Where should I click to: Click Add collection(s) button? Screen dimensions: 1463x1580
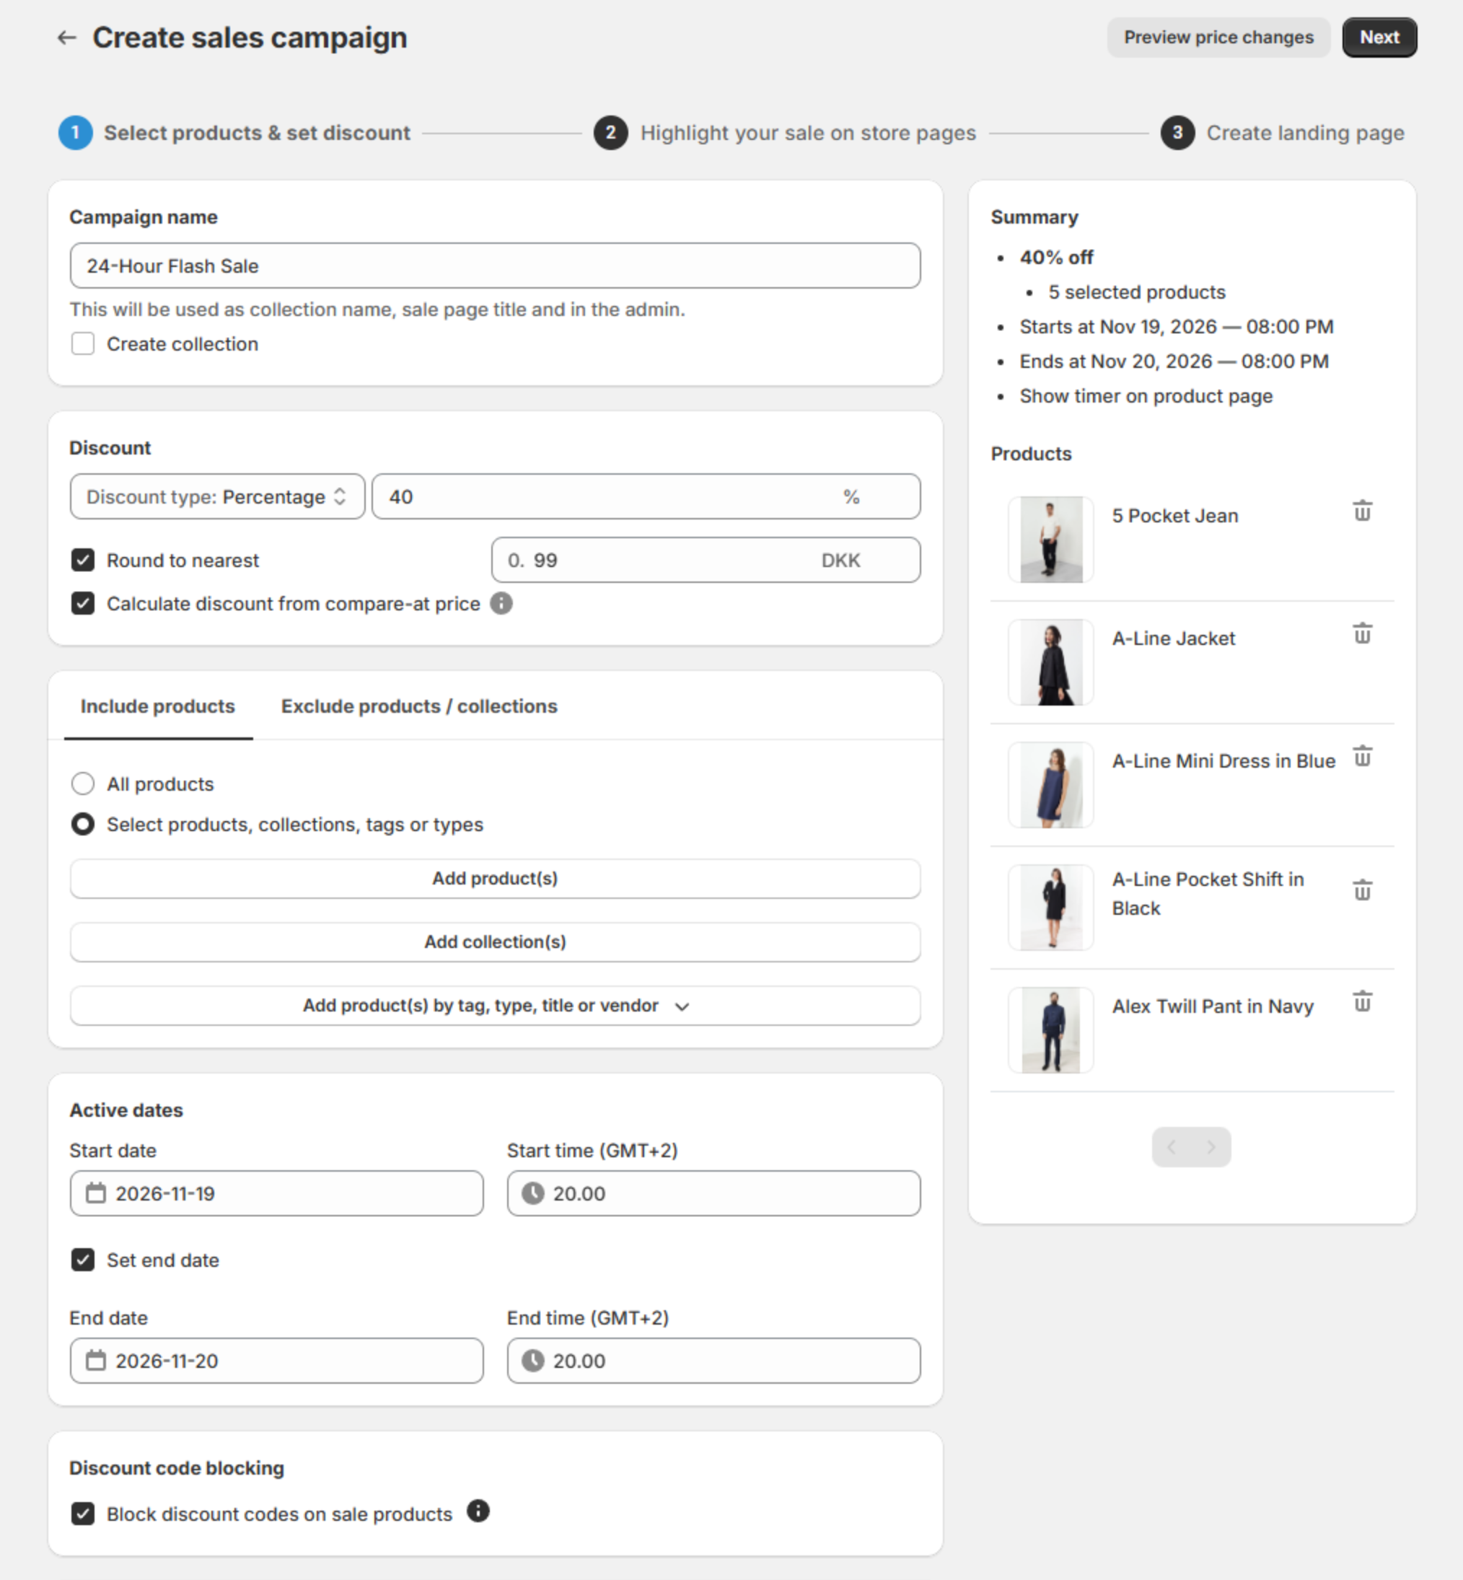[x=496, y=942]
